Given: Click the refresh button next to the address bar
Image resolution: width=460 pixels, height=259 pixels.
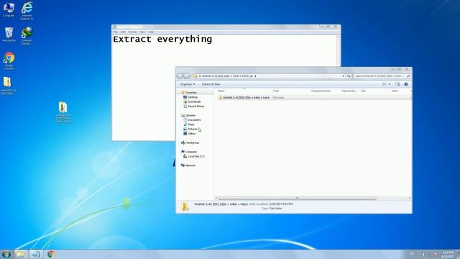Looking at the screenshot, I should 349,76.
